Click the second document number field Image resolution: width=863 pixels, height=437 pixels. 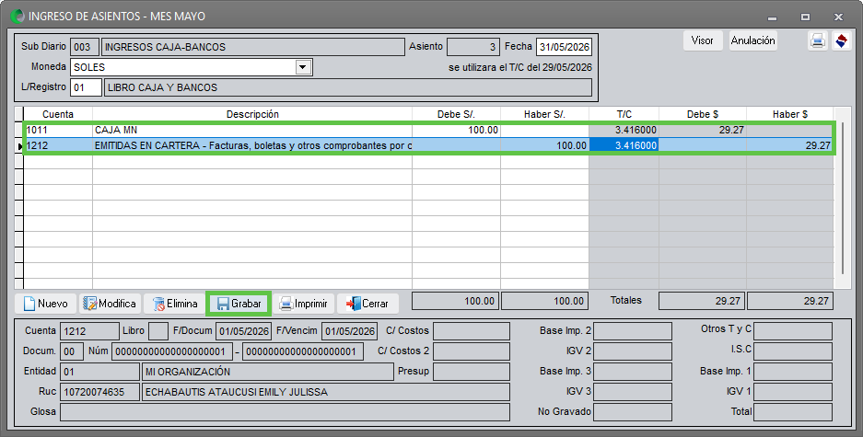tap(303, 351)
